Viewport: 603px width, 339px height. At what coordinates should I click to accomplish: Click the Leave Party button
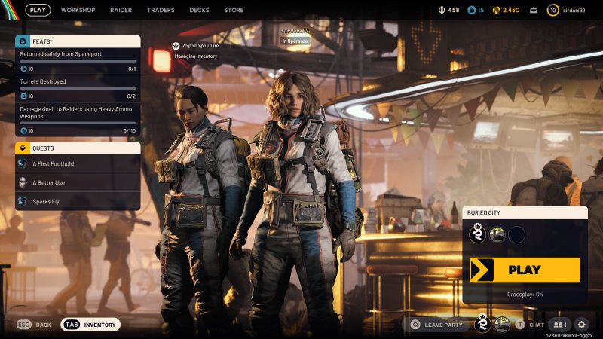coord(436,325)
